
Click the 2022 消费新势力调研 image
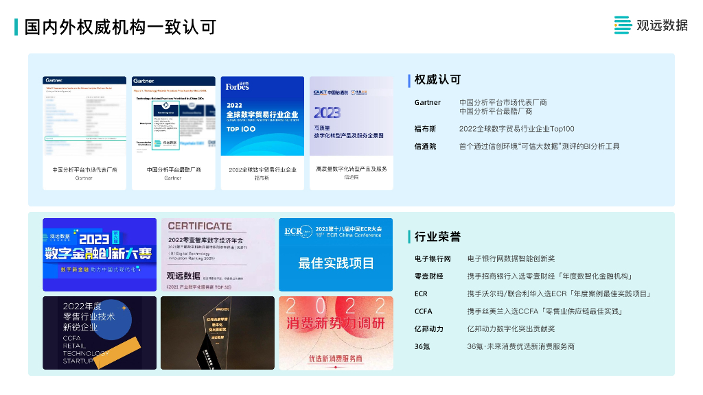(336, 333)
